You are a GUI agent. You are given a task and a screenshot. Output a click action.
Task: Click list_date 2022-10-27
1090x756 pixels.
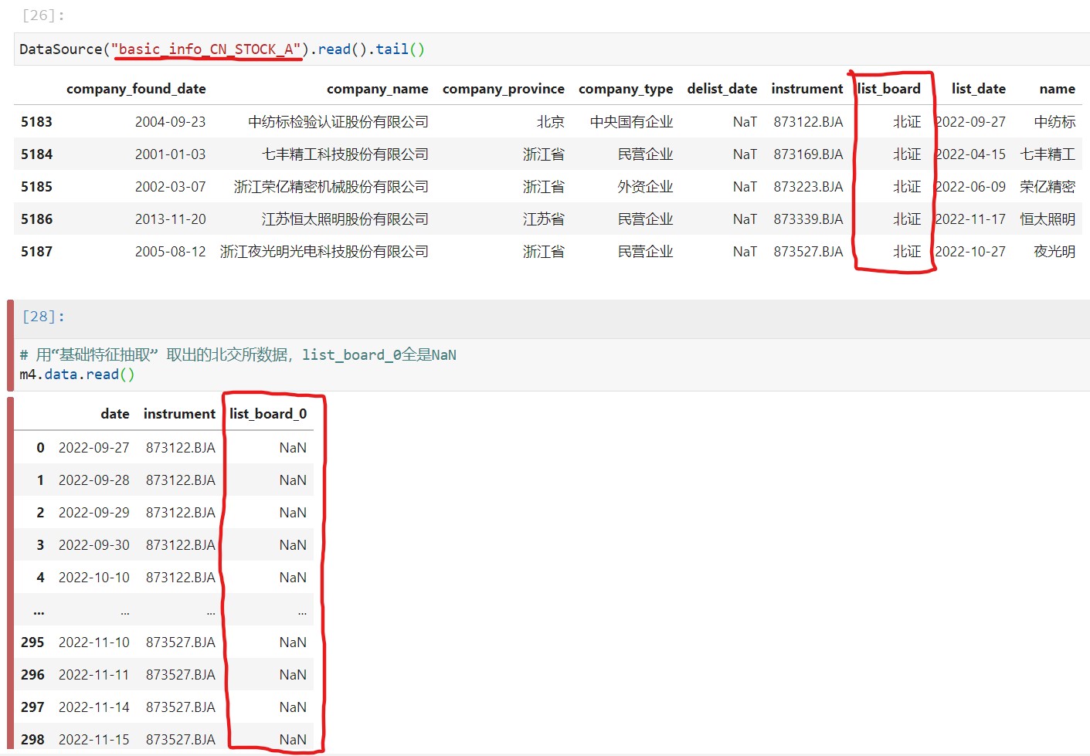(x=971, y=252)
